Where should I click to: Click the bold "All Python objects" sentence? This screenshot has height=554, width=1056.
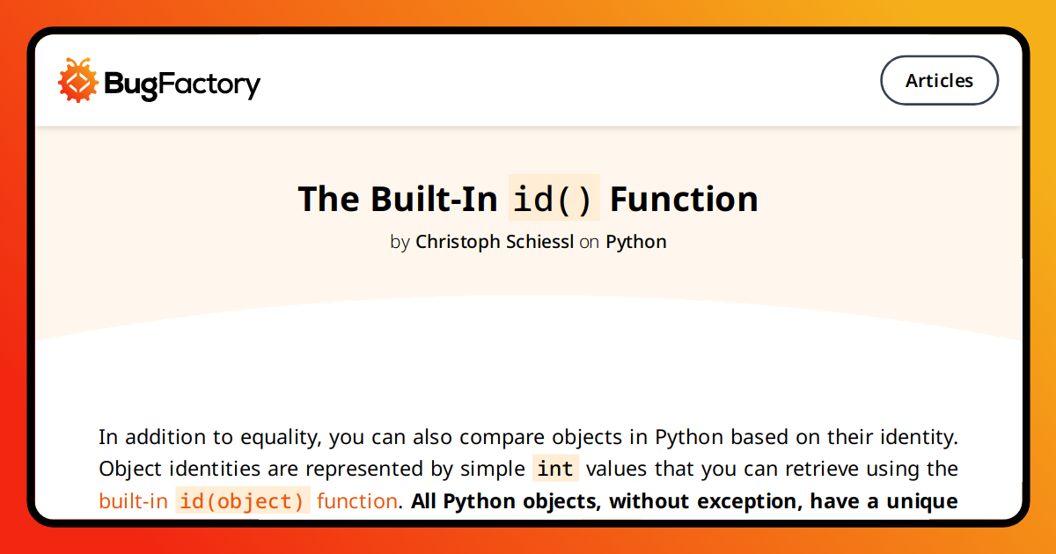tap(685, 501)
